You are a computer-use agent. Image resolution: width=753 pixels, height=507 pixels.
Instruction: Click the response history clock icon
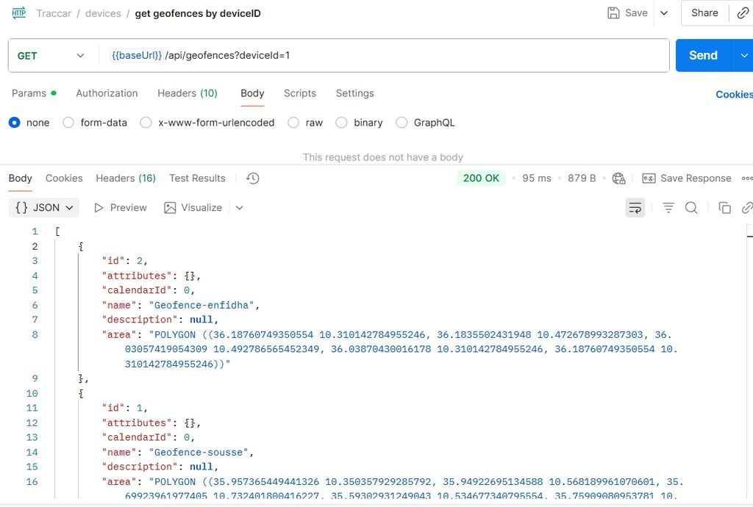point(252,179)
